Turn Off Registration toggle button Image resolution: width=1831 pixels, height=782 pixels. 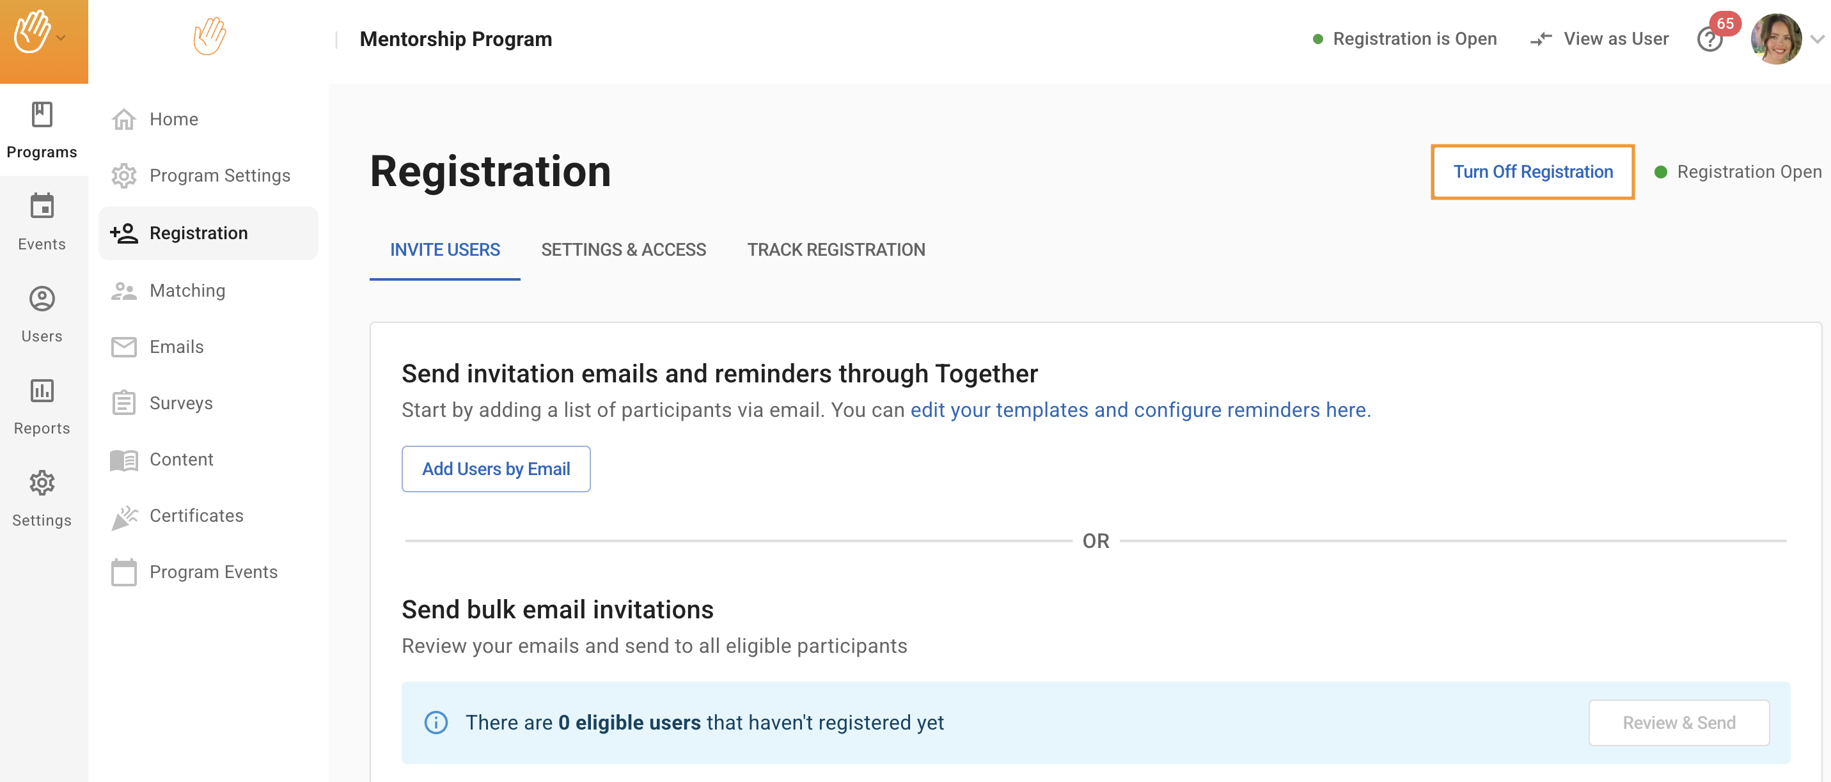click(1532, 172)
